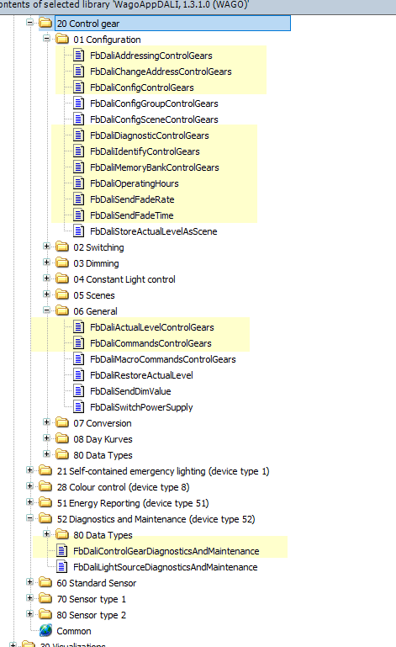
Task: Expand the 02 Switching folder
Action: (x=46, y=247)
